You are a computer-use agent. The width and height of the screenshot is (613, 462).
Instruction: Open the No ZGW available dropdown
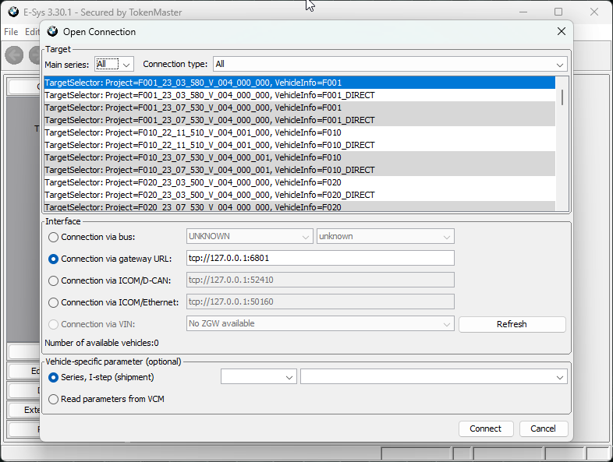(x=321, y=323)
